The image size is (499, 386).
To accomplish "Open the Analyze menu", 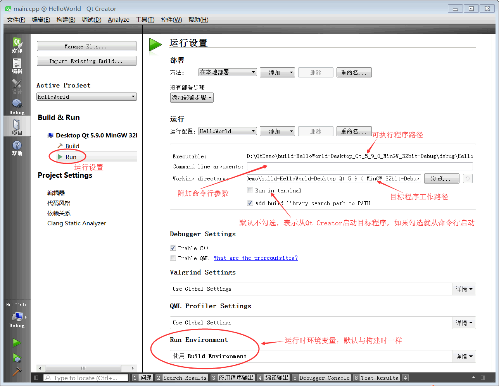I will 119,20.
